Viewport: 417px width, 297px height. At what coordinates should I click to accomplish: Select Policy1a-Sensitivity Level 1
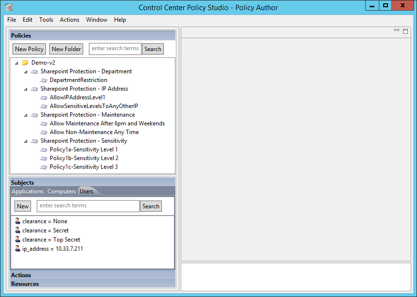(84, 149)
